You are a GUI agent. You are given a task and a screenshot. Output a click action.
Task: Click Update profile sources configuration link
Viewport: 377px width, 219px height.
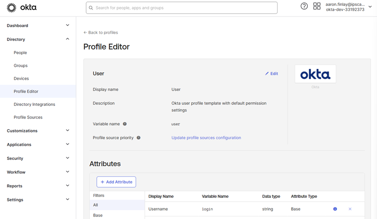[206, 138]
